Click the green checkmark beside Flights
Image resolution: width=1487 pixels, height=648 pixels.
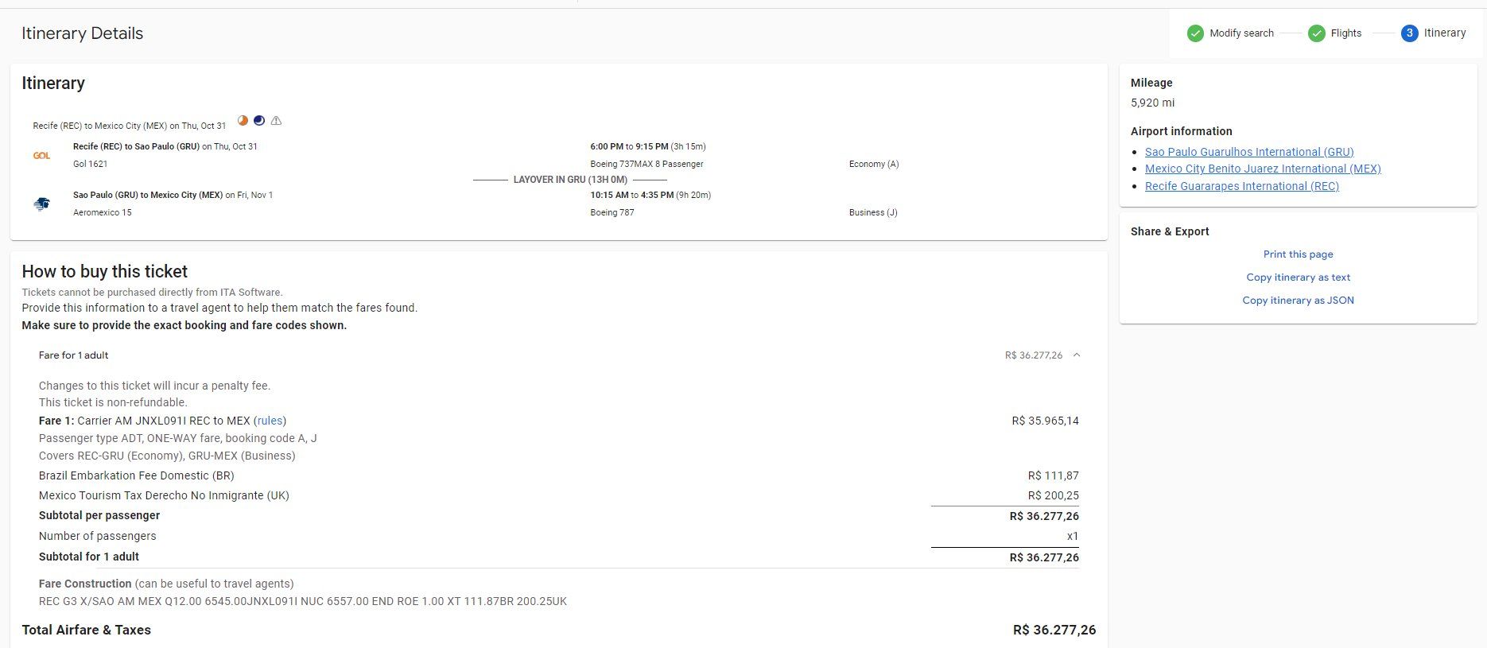point(1316,33)
